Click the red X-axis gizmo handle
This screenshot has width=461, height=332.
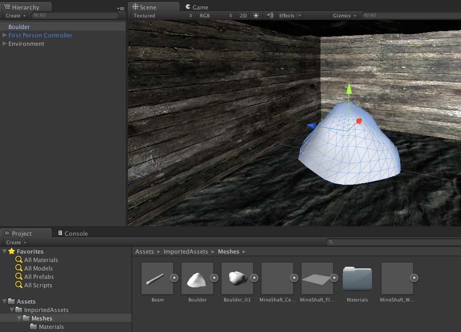coord(359,121)
